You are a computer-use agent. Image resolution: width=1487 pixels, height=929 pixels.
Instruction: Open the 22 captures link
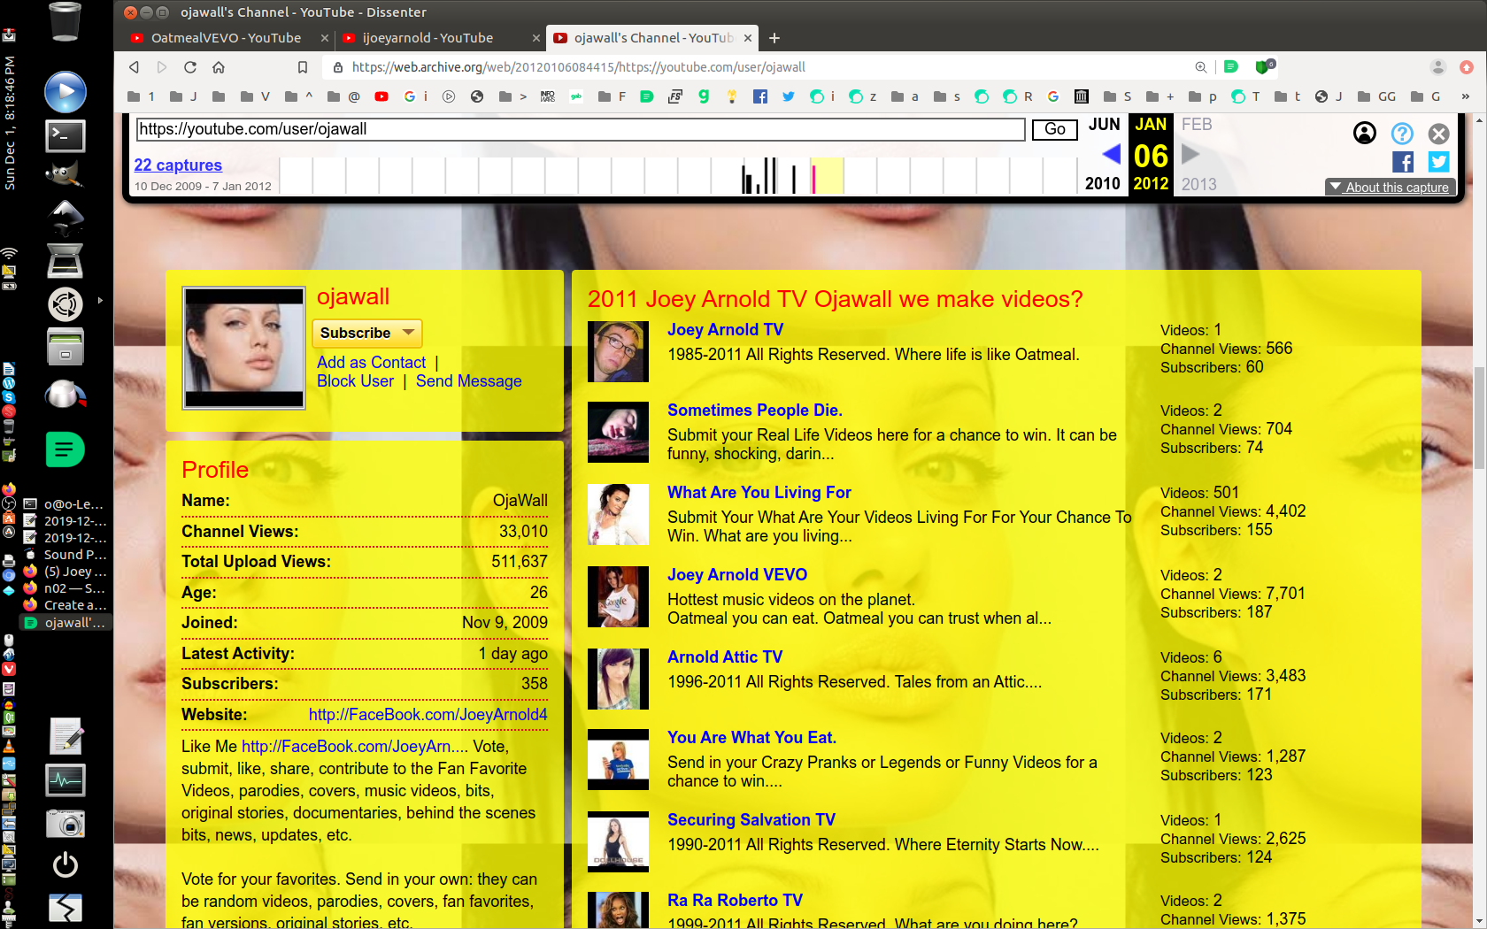point(178,165)
